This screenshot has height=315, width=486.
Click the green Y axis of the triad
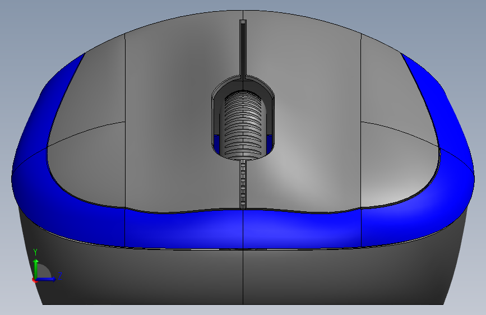click(36, 268)
